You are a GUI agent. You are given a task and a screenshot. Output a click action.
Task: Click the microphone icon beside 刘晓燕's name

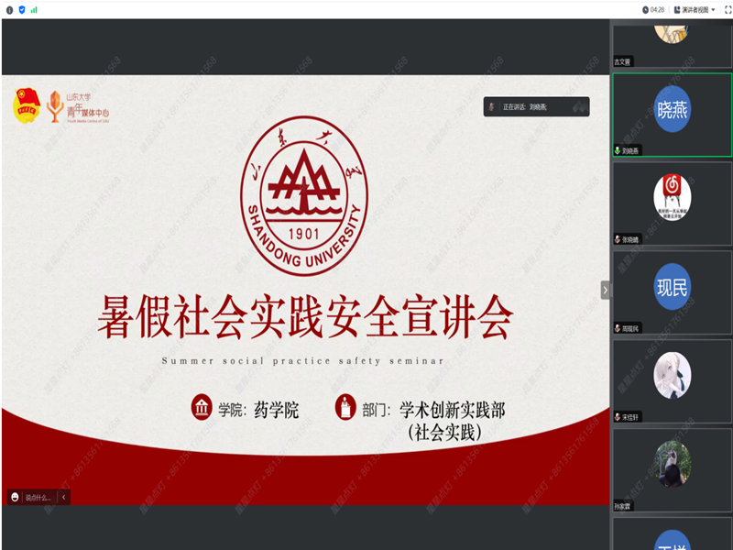pyautogui.click(x=618, y=150)
